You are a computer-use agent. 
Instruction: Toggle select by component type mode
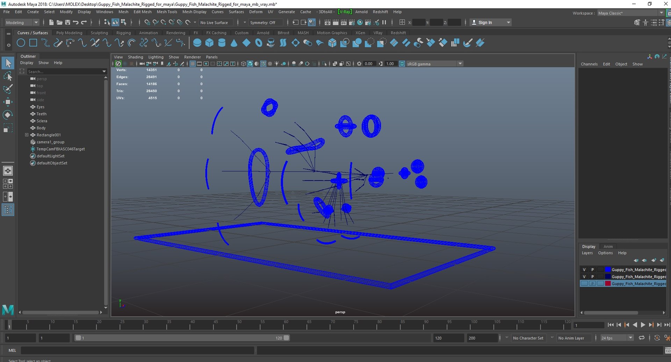tap(123, 22)
